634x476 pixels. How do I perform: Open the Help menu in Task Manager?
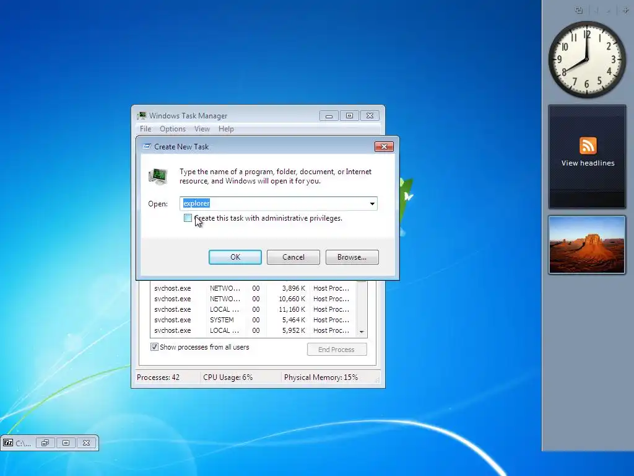point(226,129)
